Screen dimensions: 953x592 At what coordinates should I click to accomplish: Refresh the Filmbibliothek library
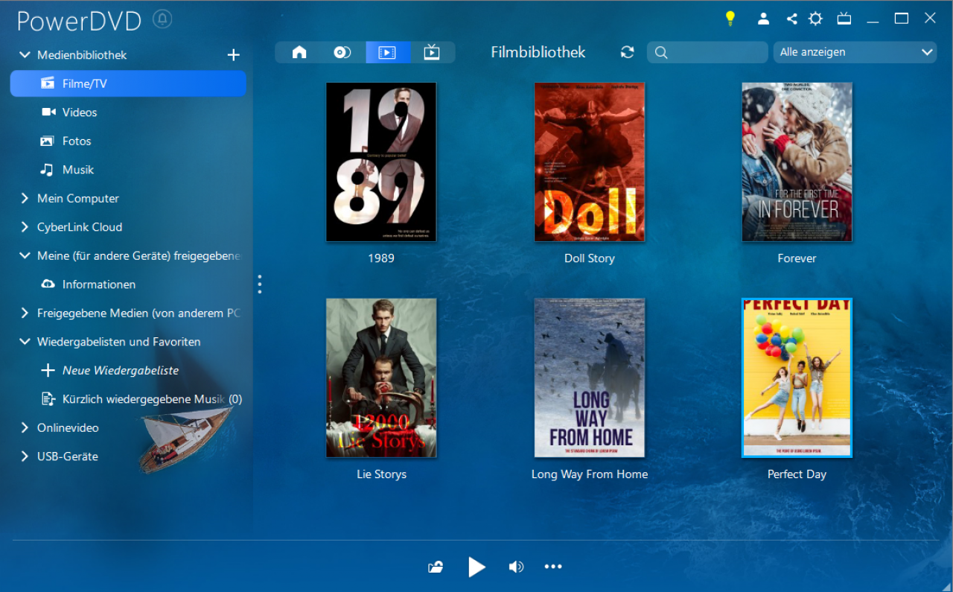coord(628,52)
